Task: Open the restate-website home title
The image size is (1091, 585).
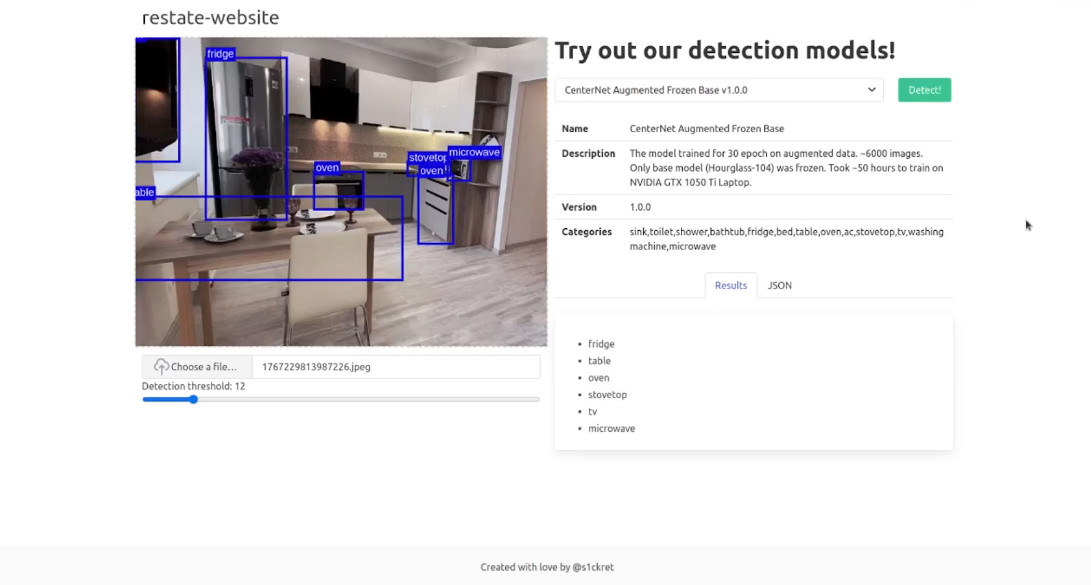Action: pos(210,17)
